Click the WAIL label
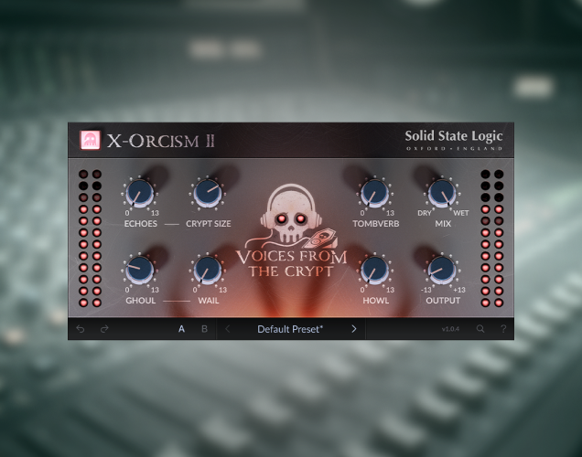 pos(209,300)
